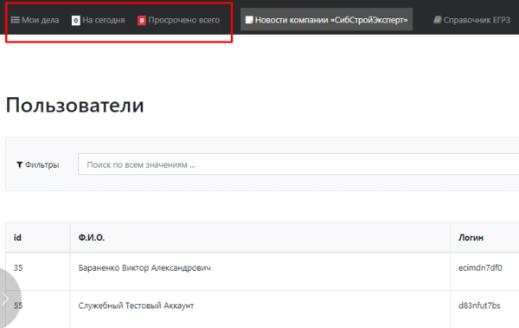This screenshot has height=328, width=519.
Task: Open Справочник ЕГРЗ
Action: [477, 20]
